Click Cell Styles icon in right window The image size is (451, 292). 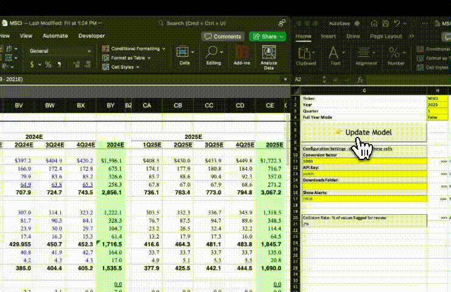pyautogui.click(x=421, y=68)
